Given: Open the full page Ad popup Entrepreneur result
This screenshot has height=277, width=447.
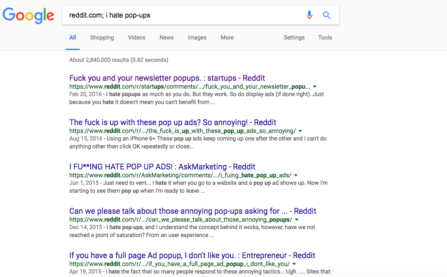Looking at the screenshot, I should tap(192, 255).
